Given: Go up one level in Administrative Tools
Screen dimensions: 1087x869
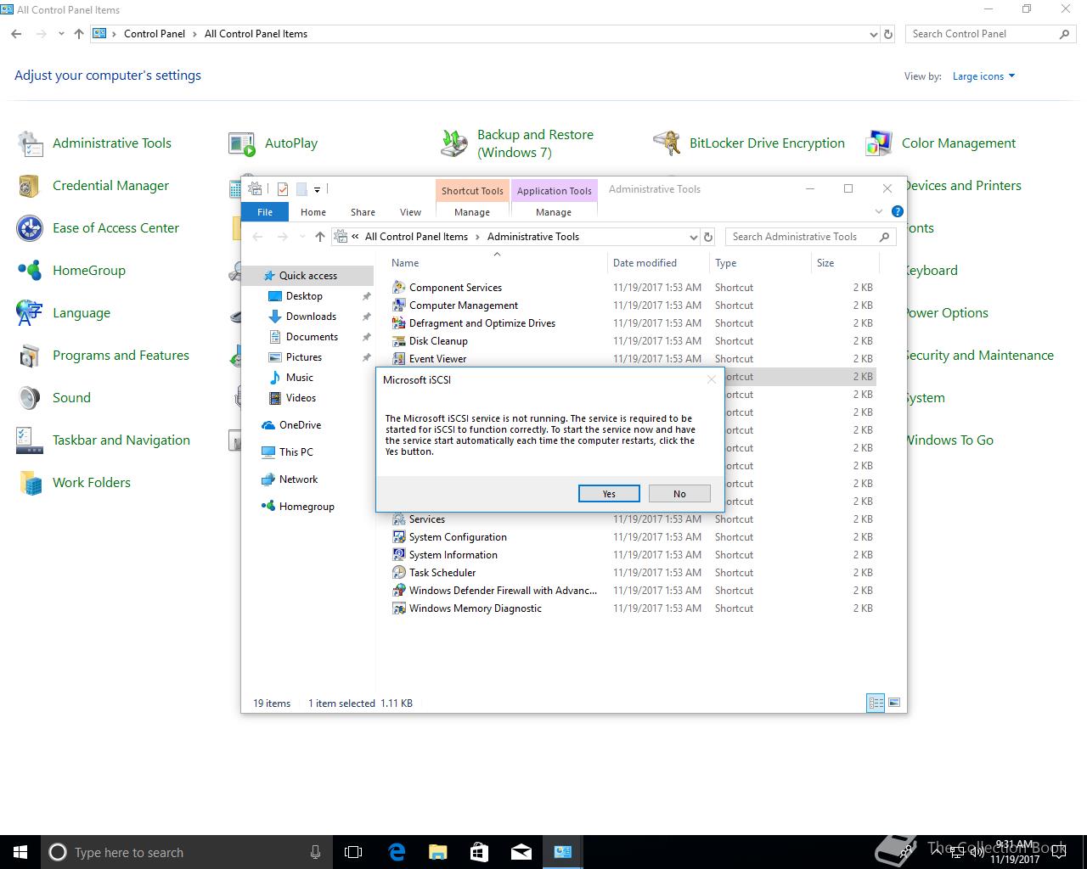Looking at the screenshot, I should (319, 237).
